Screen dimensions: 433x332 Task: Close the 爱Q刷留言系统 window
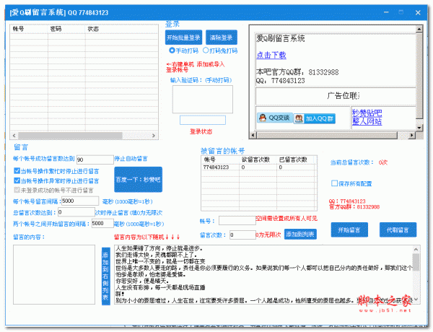[418, 12]
